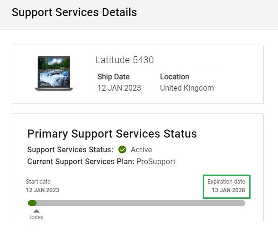Image resolution: width=278 pixels, height=232 pixels.
Task: Click the Support Services Details title
Action: point(74,12)
